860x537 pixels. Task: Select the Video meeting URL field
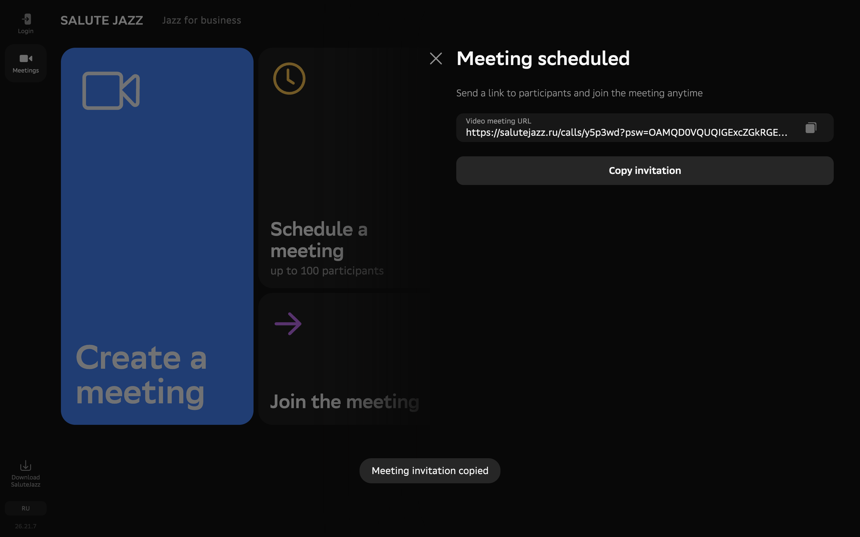645,127
